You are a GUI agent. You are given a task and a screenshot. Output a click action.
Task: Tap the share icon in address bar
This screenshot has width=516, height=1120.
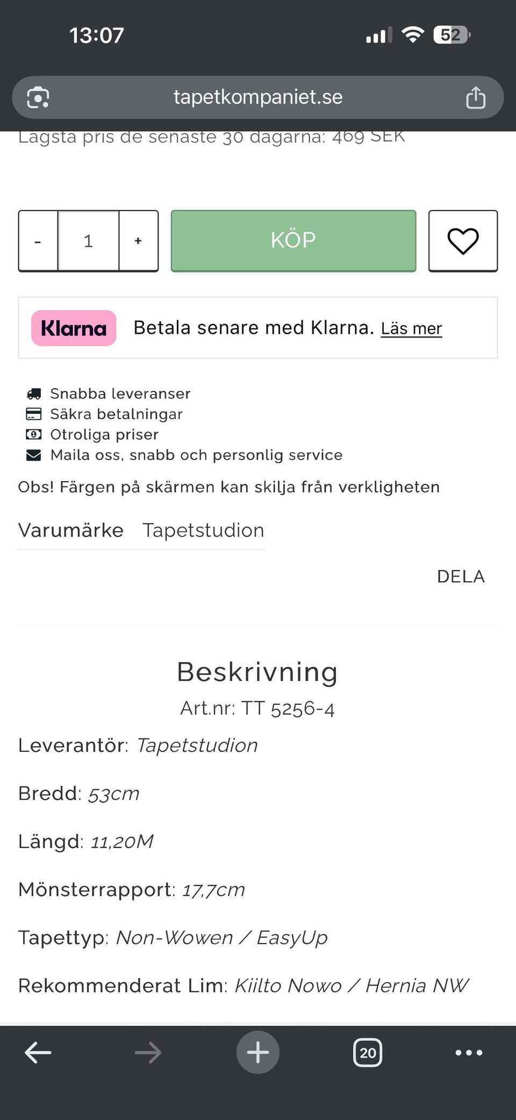pos(475,97)
